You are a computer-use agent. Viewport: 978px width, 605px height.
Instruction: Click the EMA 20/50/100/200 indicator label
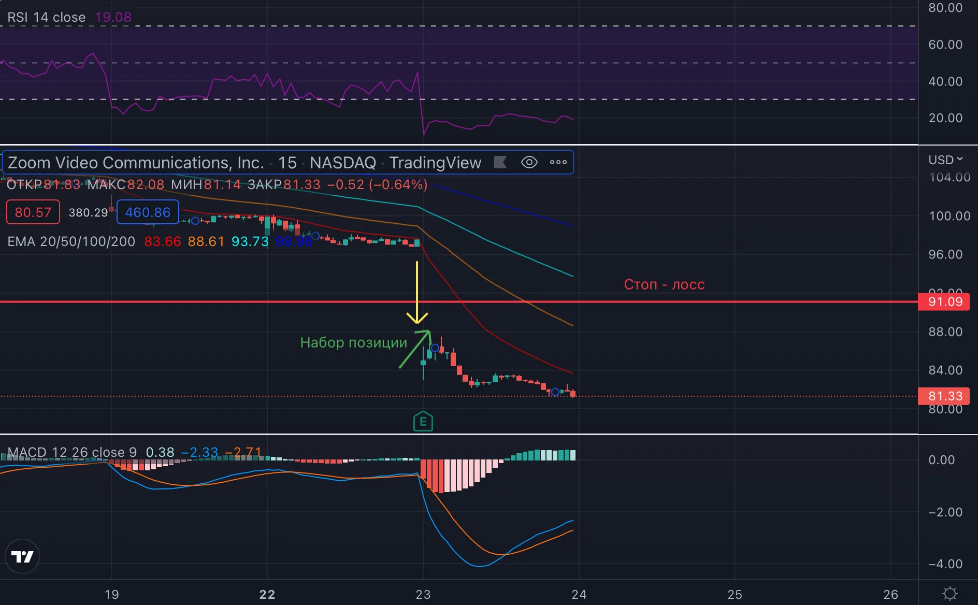click(71, 241)
